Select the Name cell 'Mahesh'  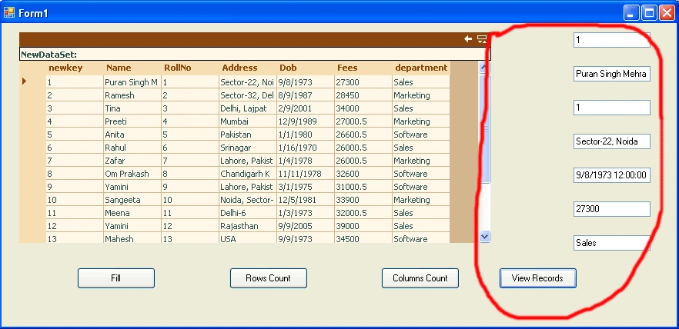[x=132, y=238]
